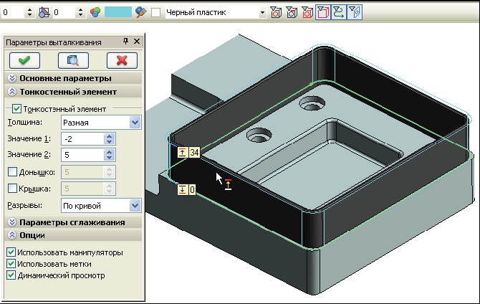Click the material eyedropper icon
The width and height of the screenshot is (480, 304).
(x=141, y=12)
